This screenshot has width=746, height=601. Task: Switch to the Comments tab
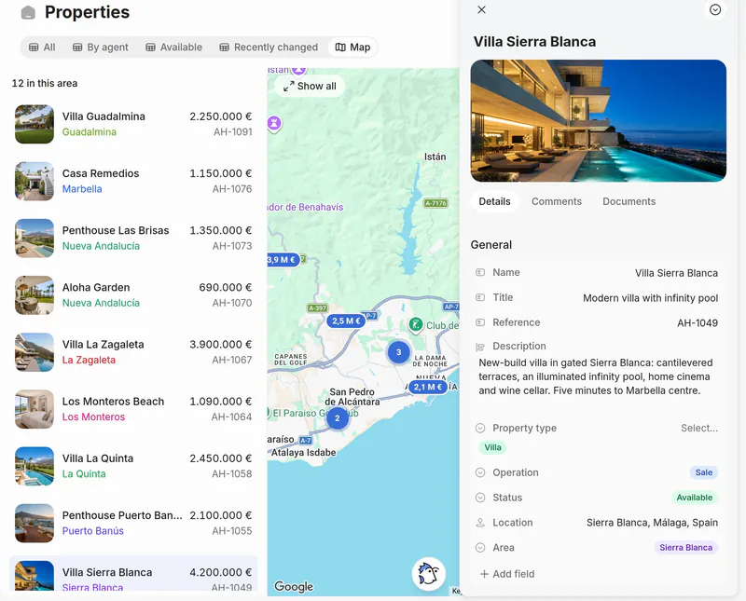click(x=556, y=201)
